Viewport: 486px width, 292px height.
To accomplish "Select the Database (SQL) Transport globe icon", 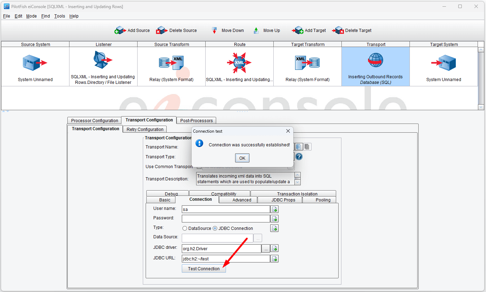I will point(375,60).
